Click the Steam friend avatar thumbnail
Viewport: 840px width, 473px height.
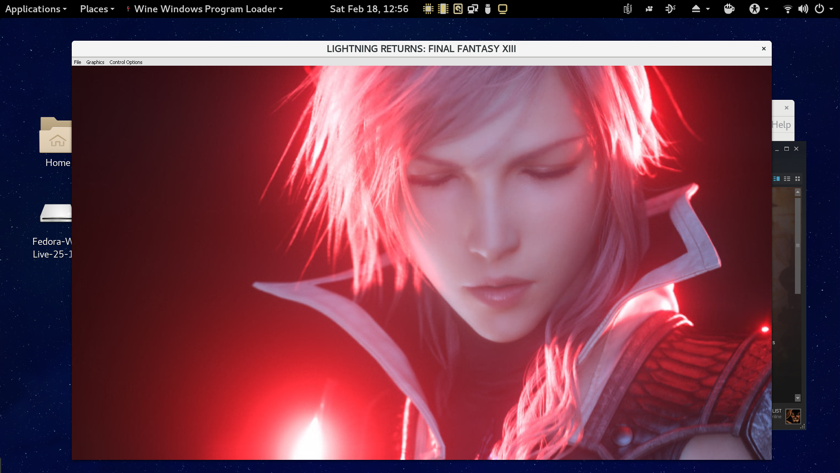[x=793, y=416]
